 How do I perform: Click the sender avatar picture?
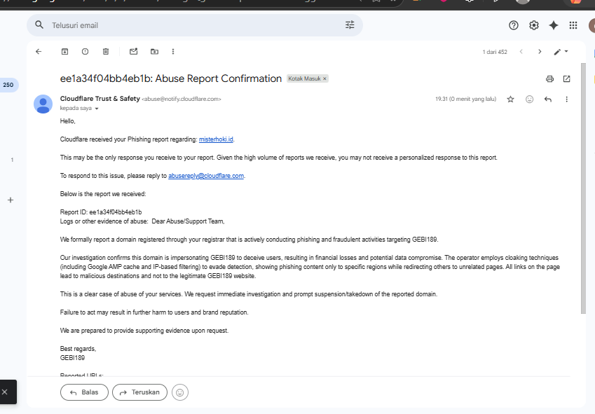[x=43, y=104]
